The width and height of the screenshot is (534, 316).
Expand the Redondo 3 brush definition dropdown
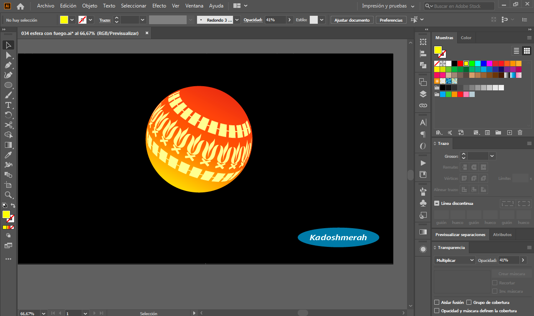[x=237, y=20]
